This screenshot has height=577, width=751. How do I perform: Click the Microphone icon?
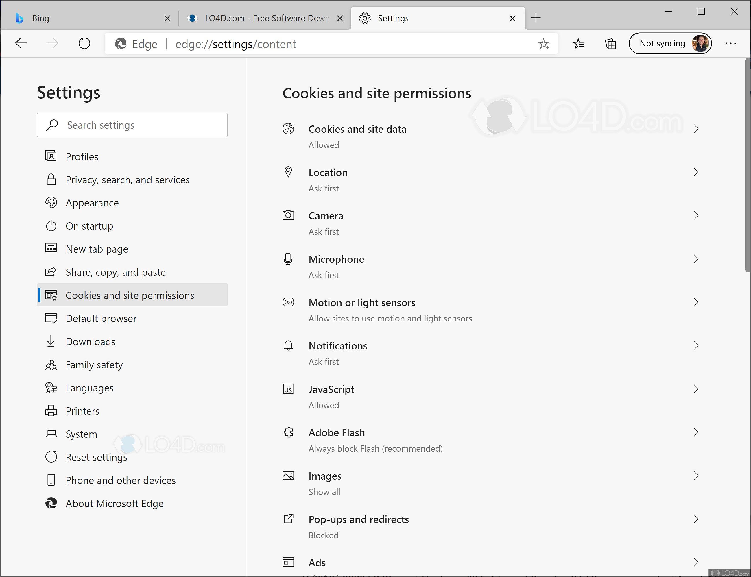tap(288, 259)
